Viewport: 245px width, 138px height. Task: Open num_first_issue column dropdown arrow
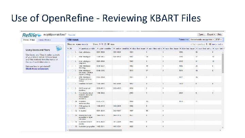[x=164, y=49]
